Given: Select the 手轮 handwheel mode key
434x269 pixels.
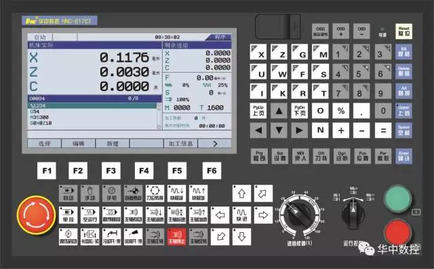Looking at the screenshot, I should click(x=111, y=194).
